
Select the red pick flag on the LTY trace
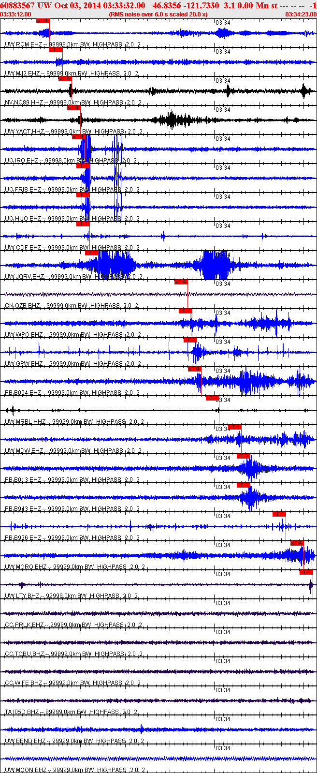306,572
